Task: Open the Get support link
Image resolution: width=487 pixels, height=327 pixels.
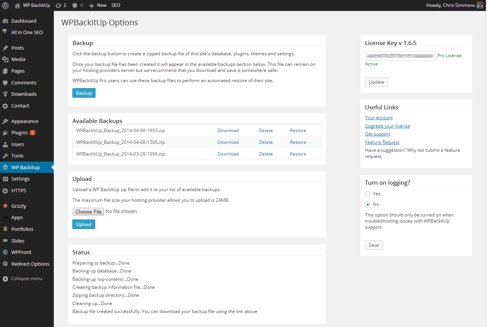Action: [x=377, y=134]
